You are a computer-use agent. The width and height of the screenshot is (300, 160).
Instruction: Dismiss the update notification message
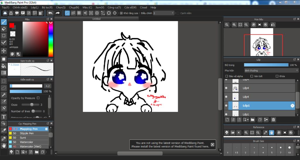pos(212,144)
